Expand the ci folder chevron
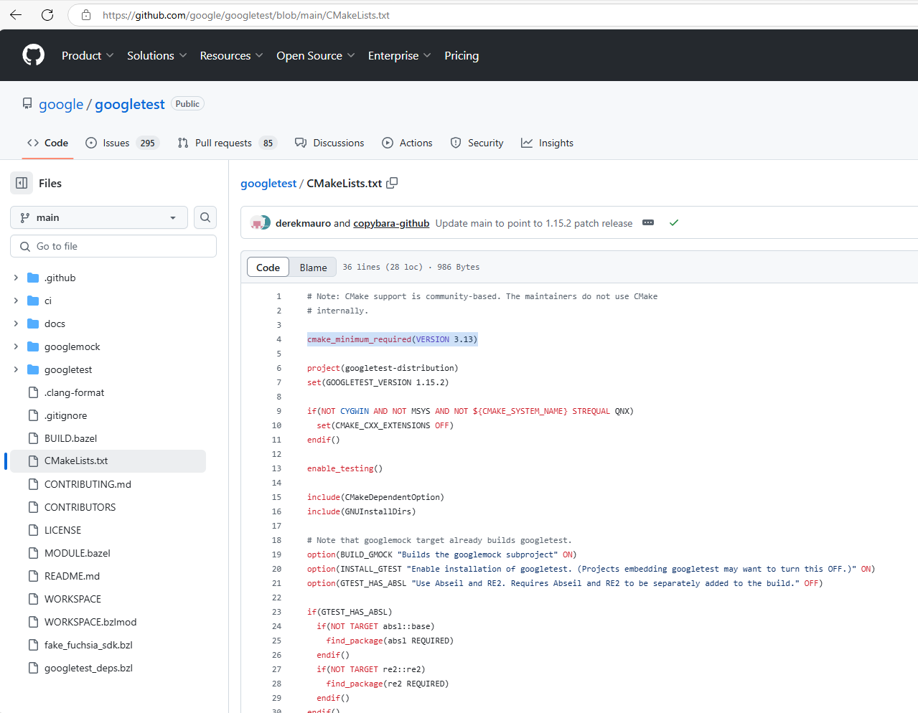 tap(16, 301)
